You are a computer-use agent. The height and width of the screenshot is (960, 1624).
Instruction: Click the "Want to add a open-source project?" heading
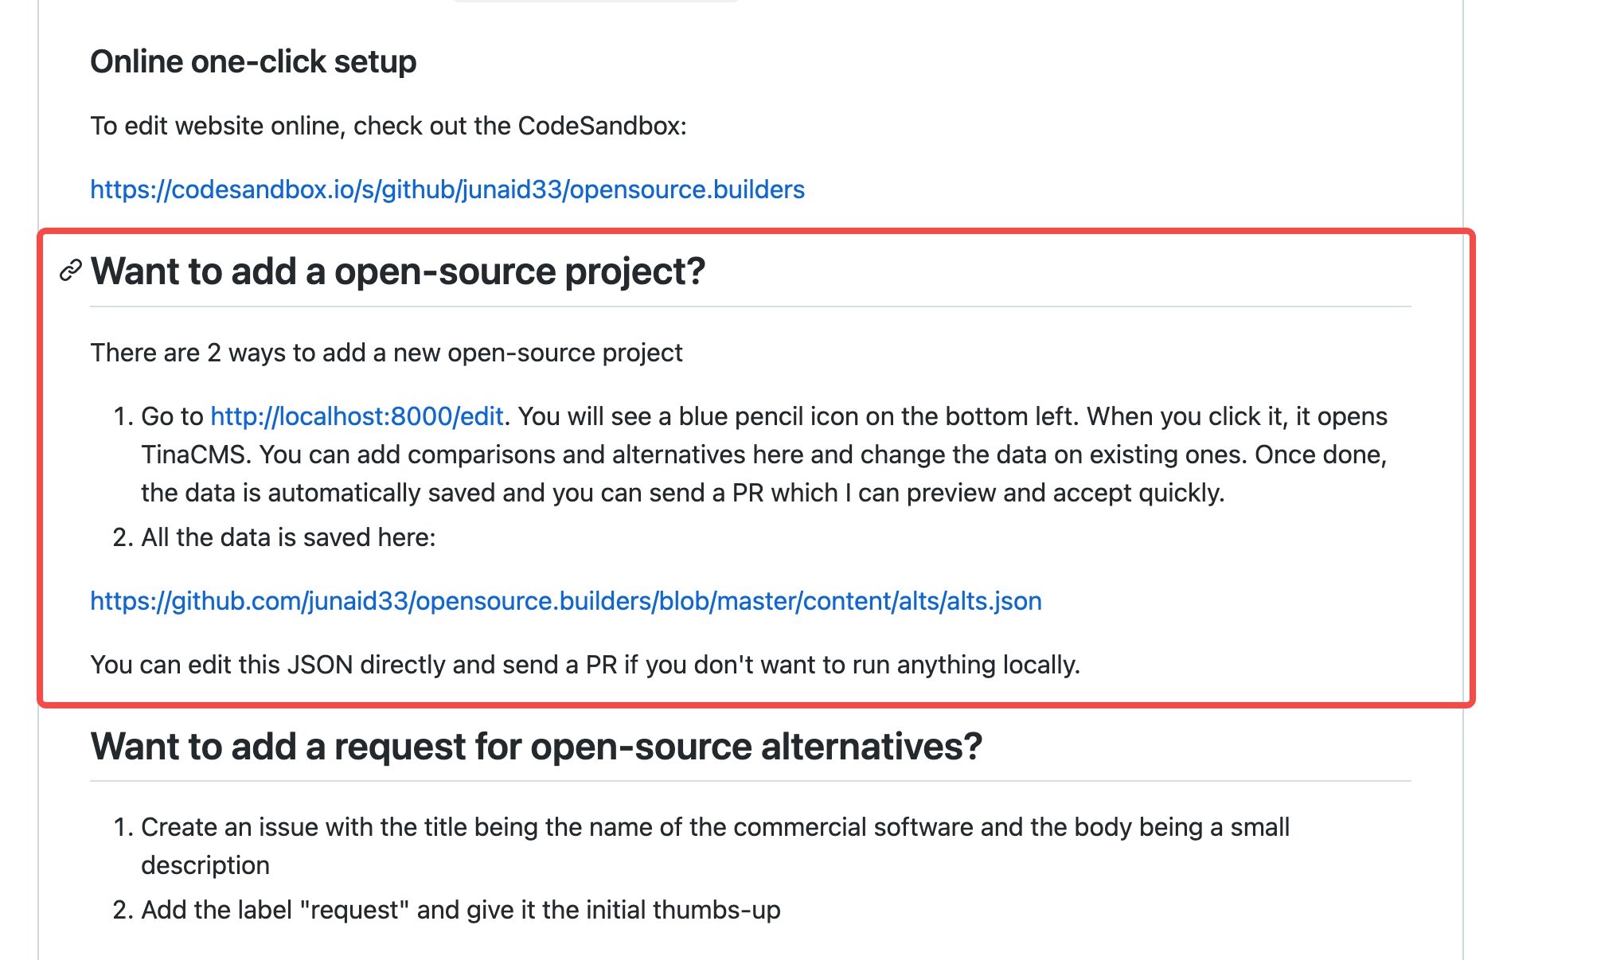pos(398,271)
